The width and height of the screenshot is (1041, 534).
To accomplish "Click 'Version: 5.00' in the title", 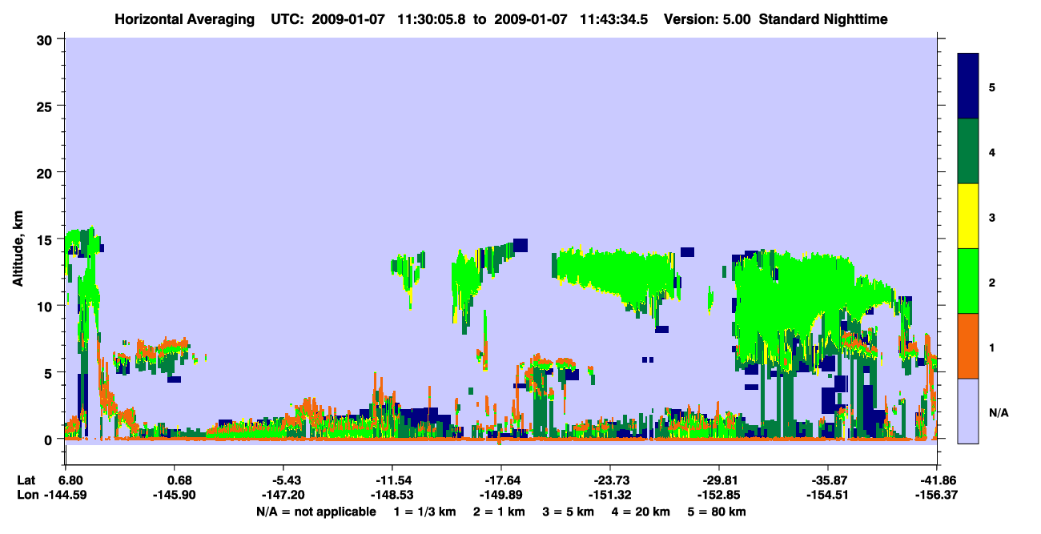I will [x=707, y=18].
